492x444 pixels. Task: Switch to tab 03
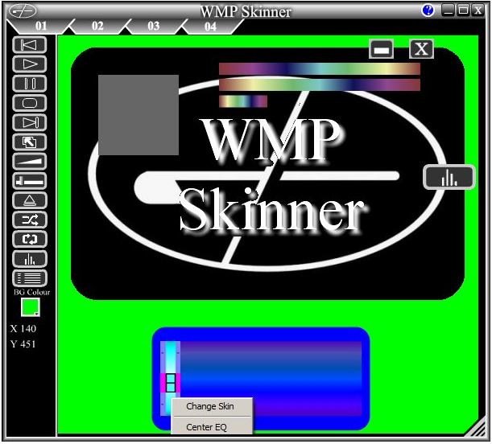[153, 27]
